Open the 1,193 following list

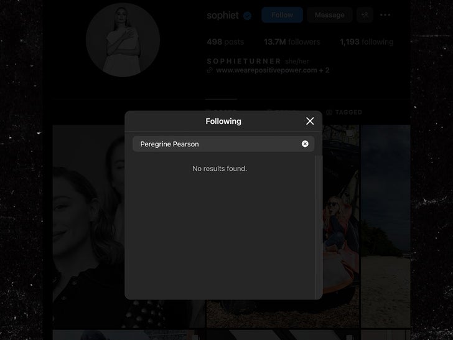366,42
